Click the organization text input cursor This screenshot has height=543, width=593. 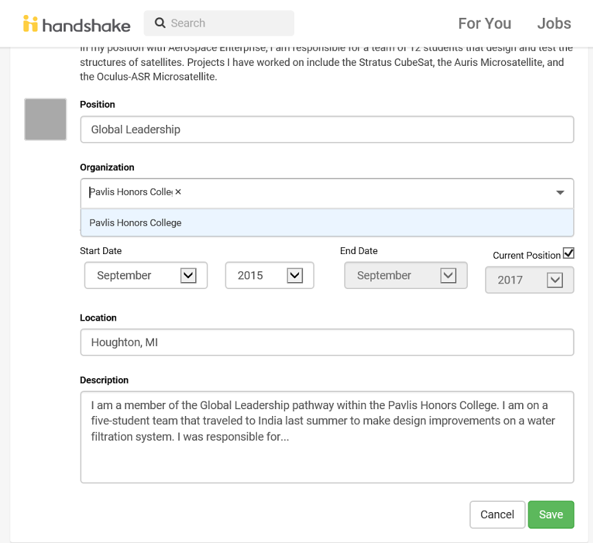point(90,192)
